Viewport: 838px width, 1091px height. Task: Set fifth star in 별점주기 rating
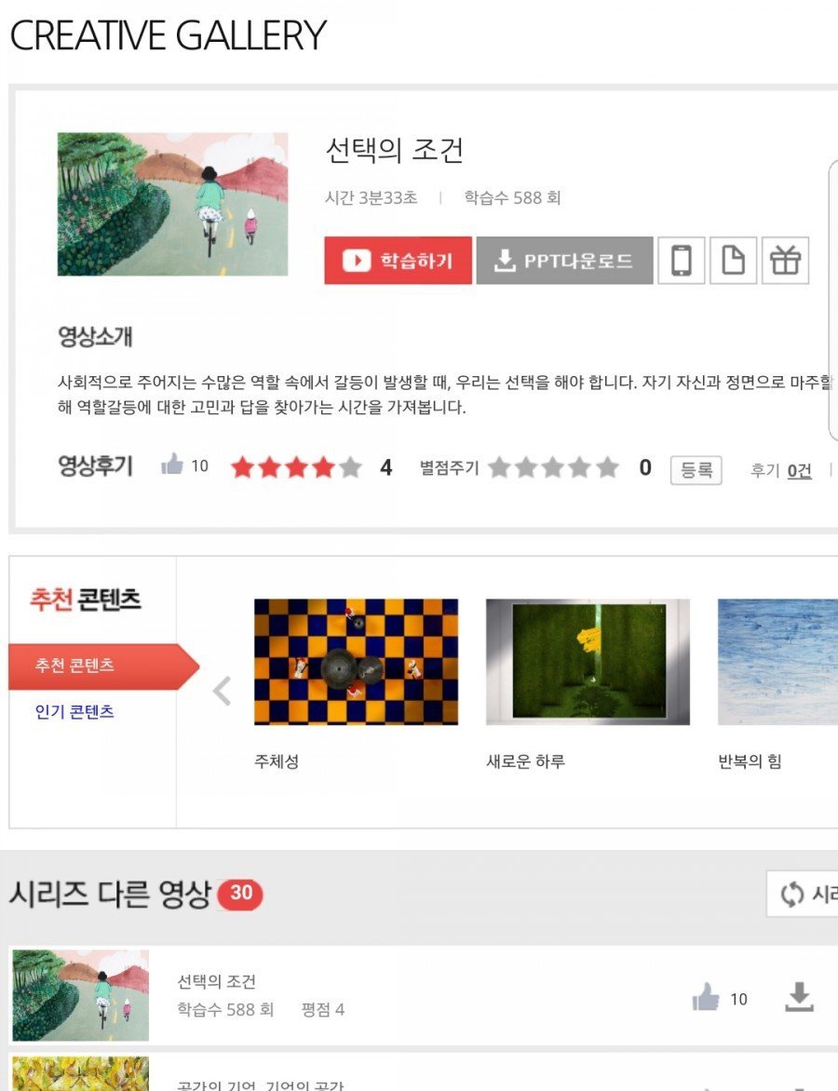(608, 467)
